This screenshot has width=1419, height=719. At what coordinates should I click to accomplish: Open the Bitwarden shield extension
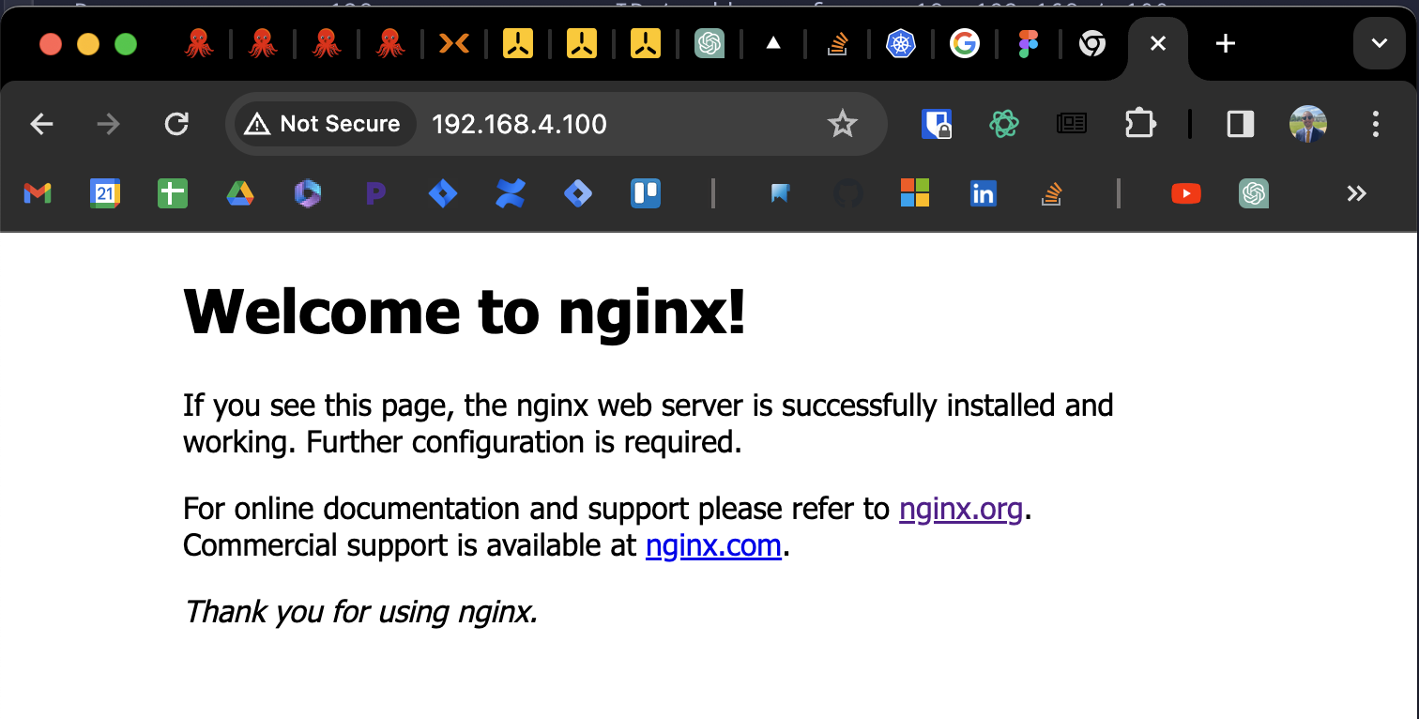936,124
